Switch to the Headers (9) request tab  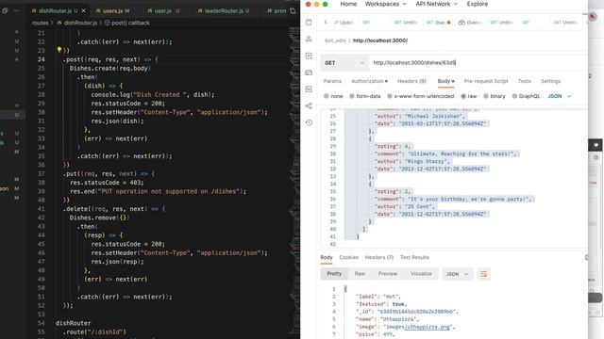[x=411, y=81]
